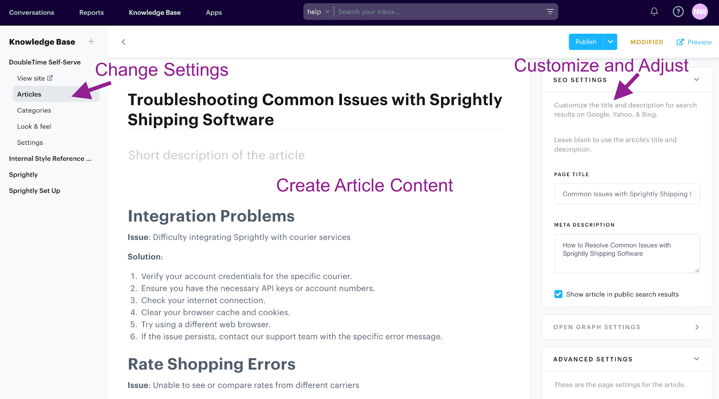This screenshot has height=399, width=719.
Task: Open notifications via the bell icon
Action: [654, 12]
